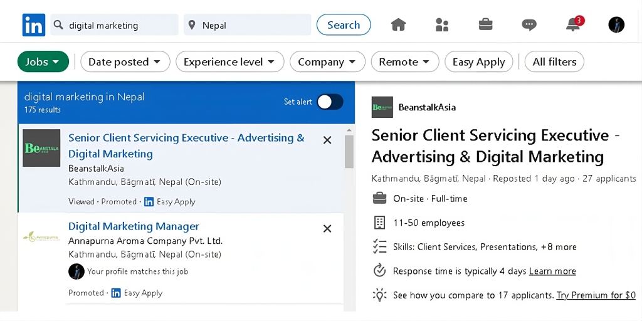Click 'digital marketing in Nepal' heading
This screenshot has height=321, width=642.
85,97
